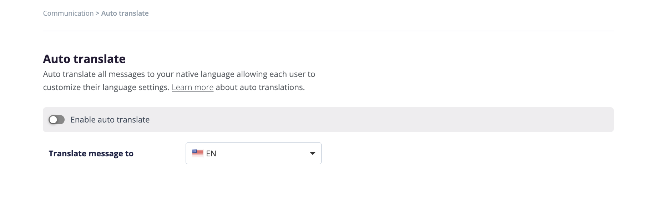Click the 'Translate message to' label
Image resolution: width=651 pixels, height=203 pixels.
click(91, 153)
